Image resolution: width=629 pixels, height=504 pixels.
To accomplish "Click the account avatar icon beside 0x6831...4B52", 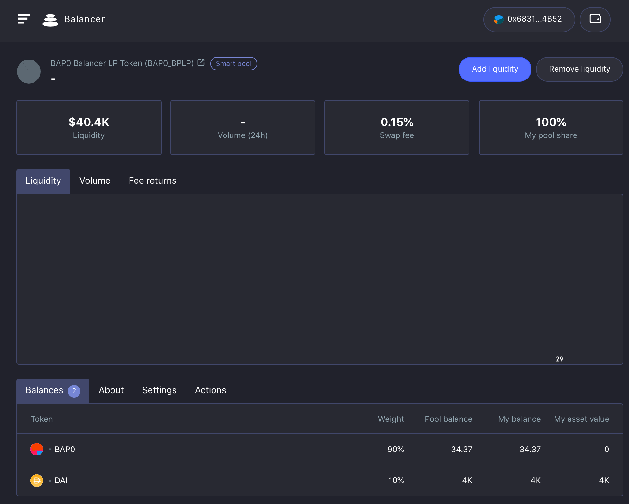I will tap(499, 20).
